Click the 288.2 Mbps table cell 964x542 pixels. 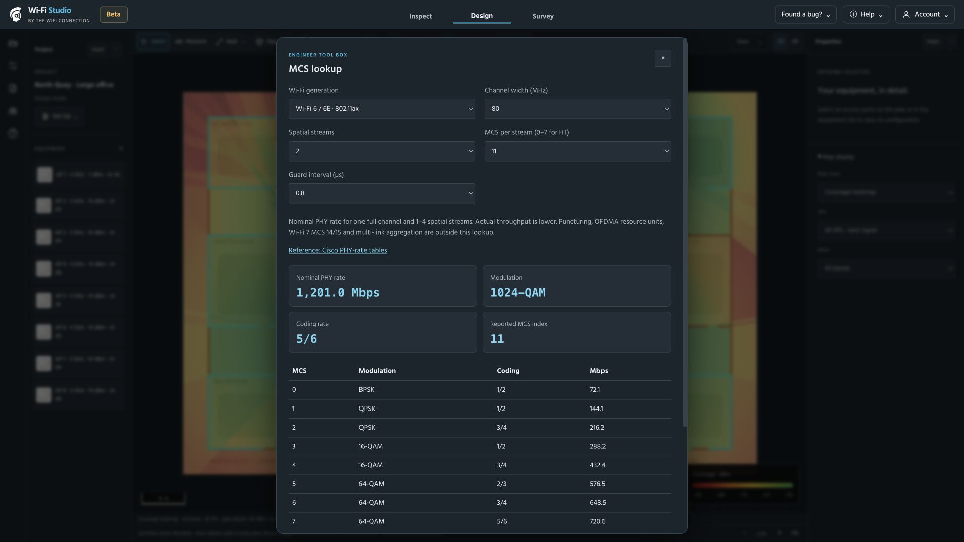[597, 447]
